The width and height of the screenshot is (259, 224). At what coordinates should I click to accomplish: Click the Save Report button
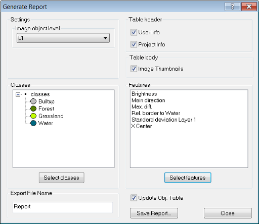pos(154,213)
